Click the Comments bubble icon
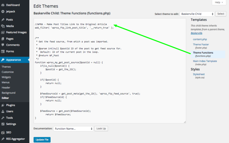This screenshot has width=229, height=143. (x=3, y=45)
